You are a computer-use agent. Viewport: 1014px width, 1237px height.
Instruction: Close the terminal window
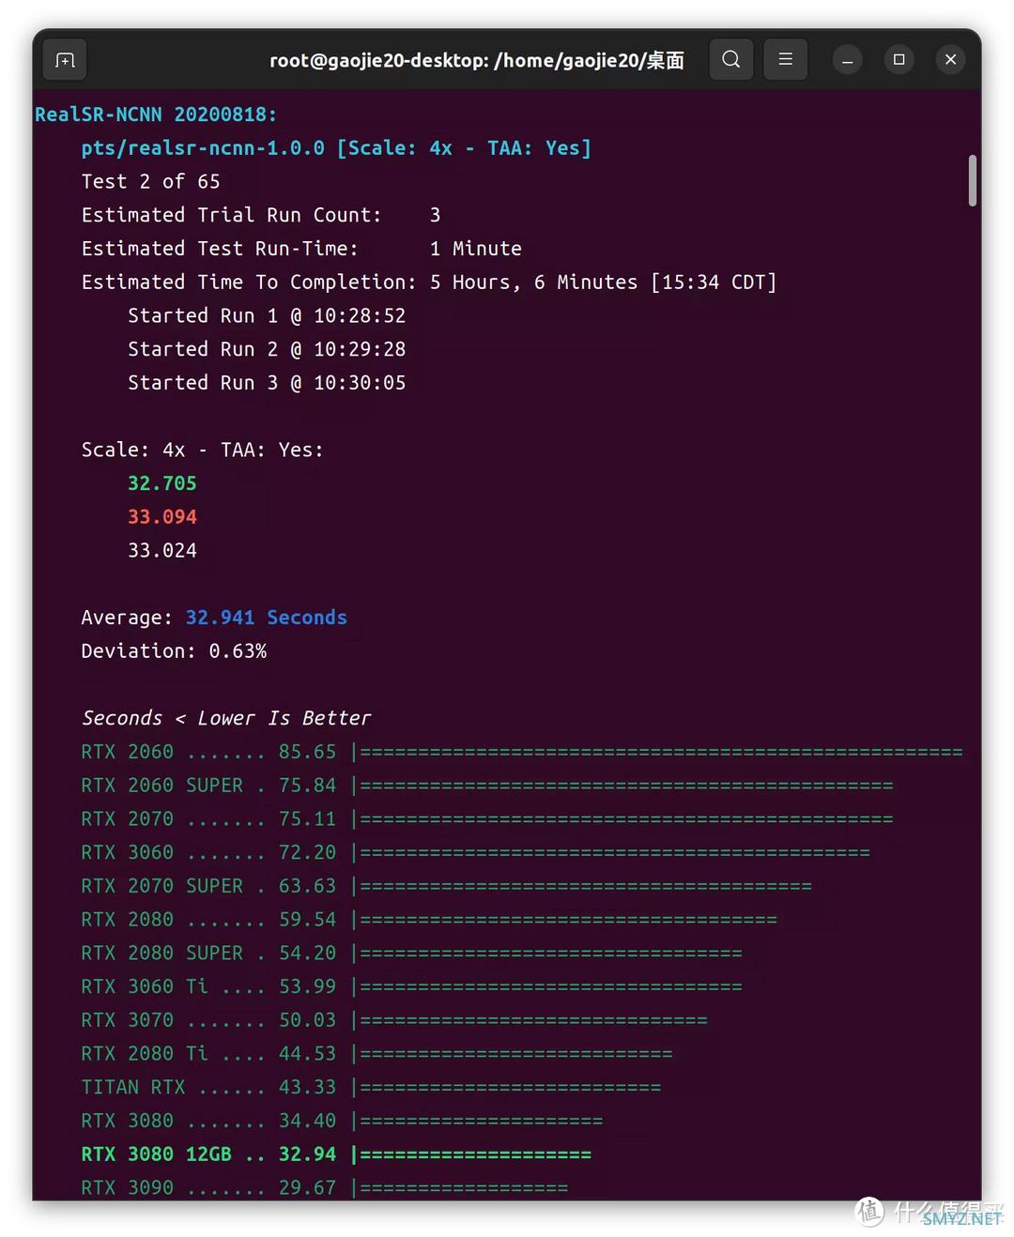click(x=950, y=60)
